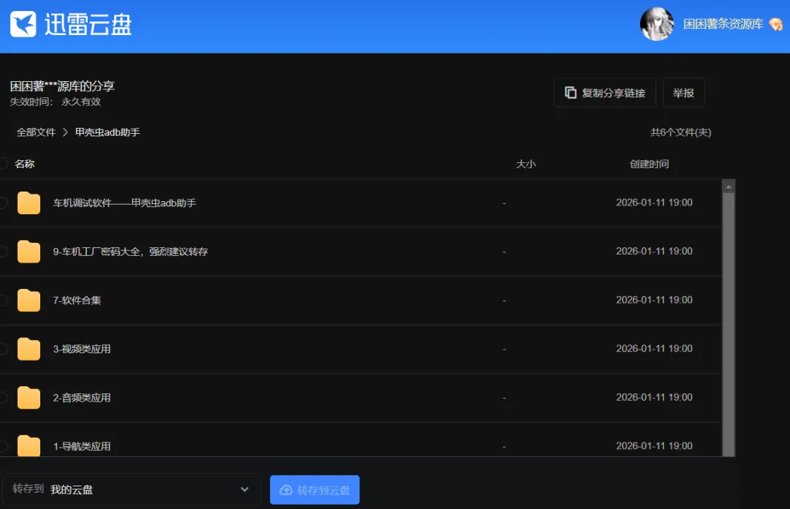Click the cloud upload icon in 转存到云盘
The image size is (790, 509).
(286, 490)
